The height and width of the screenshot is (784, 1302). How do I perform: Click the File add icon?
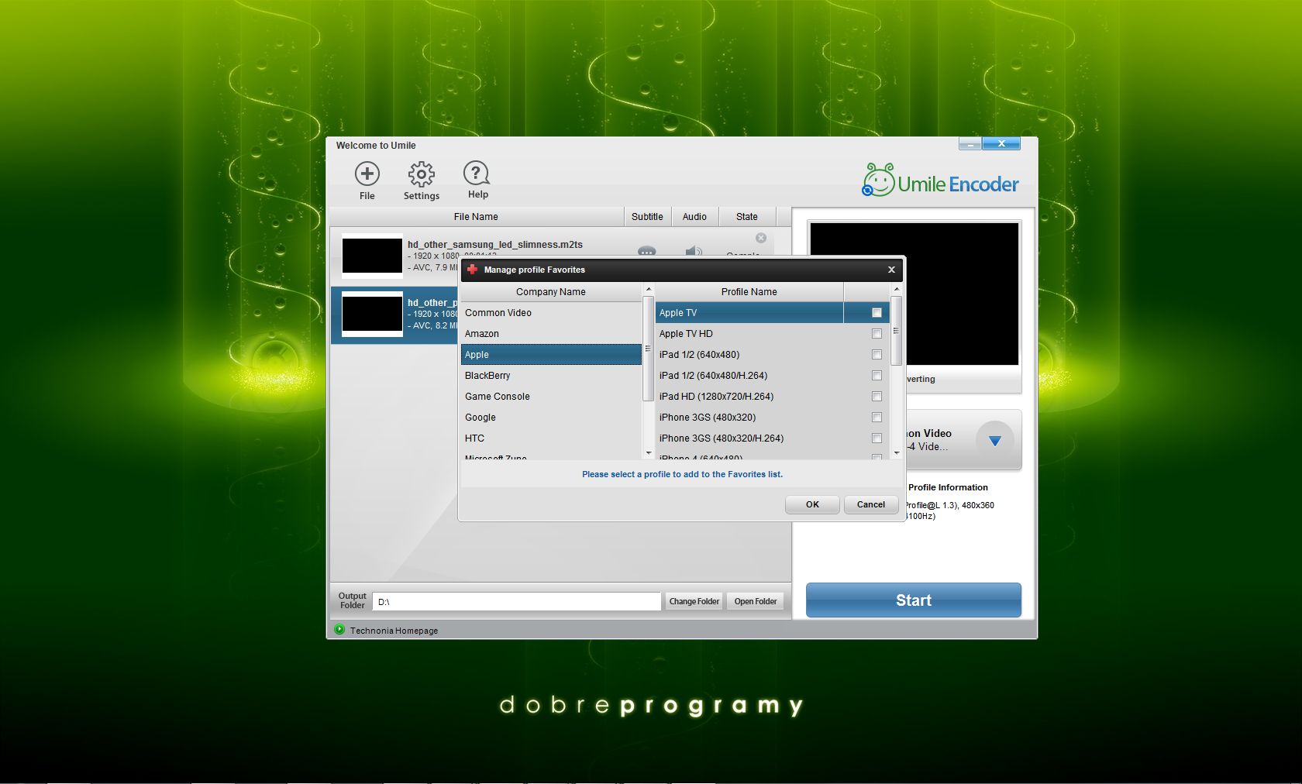pos(367,174)
